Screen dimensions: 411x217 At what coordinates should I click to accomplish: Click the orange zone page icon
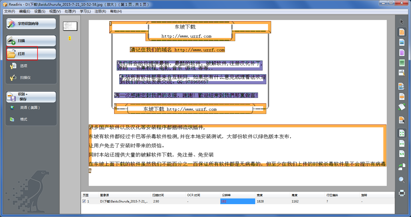[402, 97]
